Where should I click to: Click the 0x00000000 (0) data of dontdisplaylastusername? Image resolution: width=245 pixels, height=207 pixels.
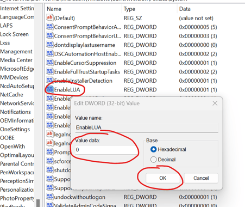pos(198,45)
